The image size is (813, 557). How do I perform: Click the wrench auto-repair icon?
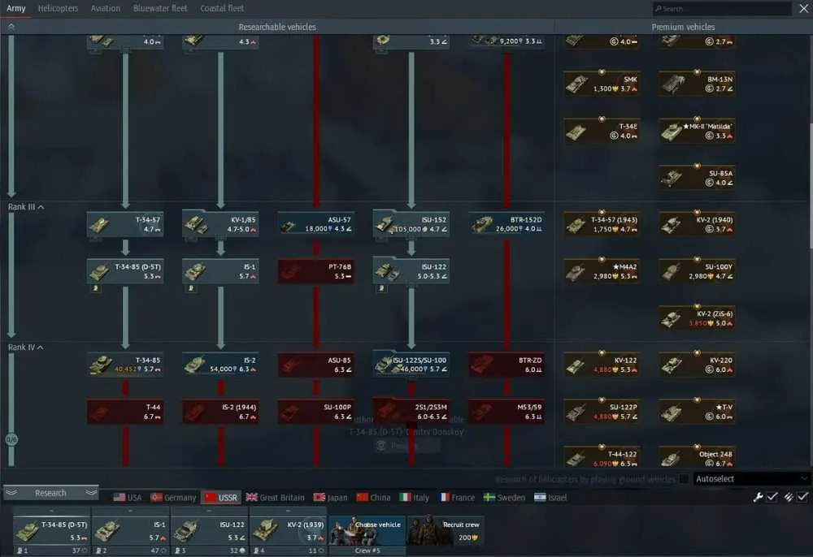point(758,497)
